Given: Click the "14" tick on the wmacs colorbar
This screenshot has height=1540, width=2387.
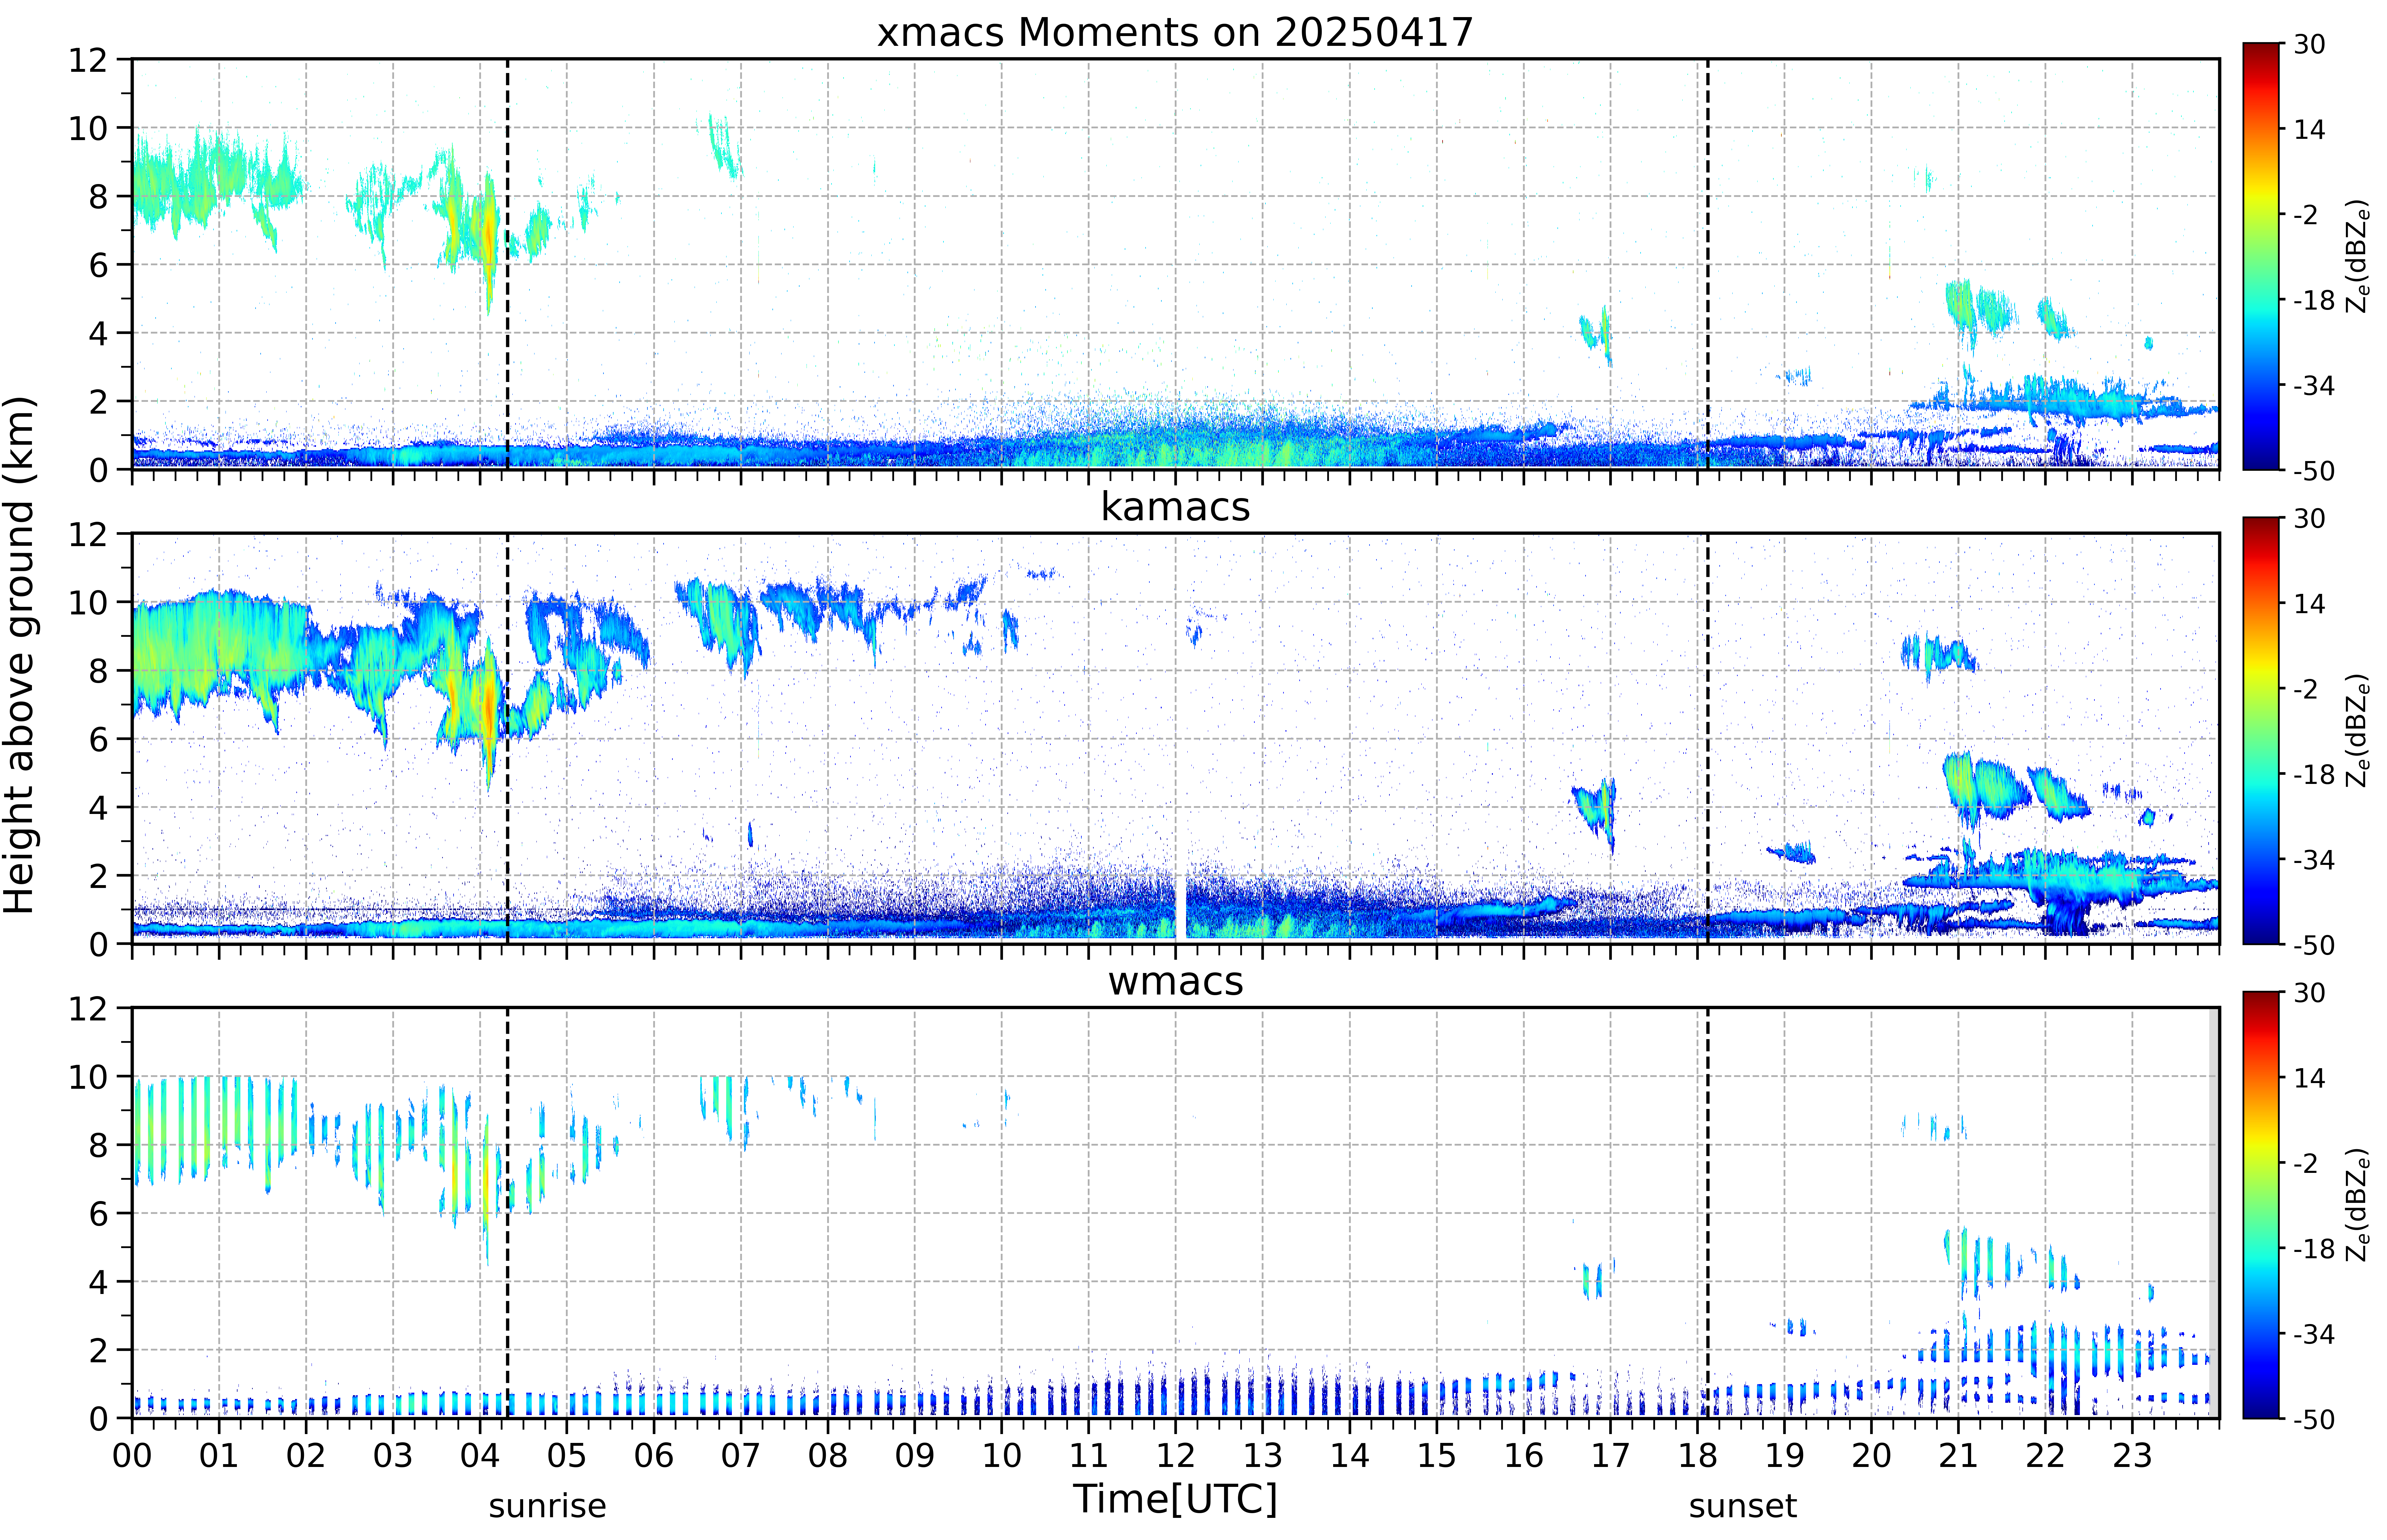Looking at the screenshot, I should 2309,1078.
